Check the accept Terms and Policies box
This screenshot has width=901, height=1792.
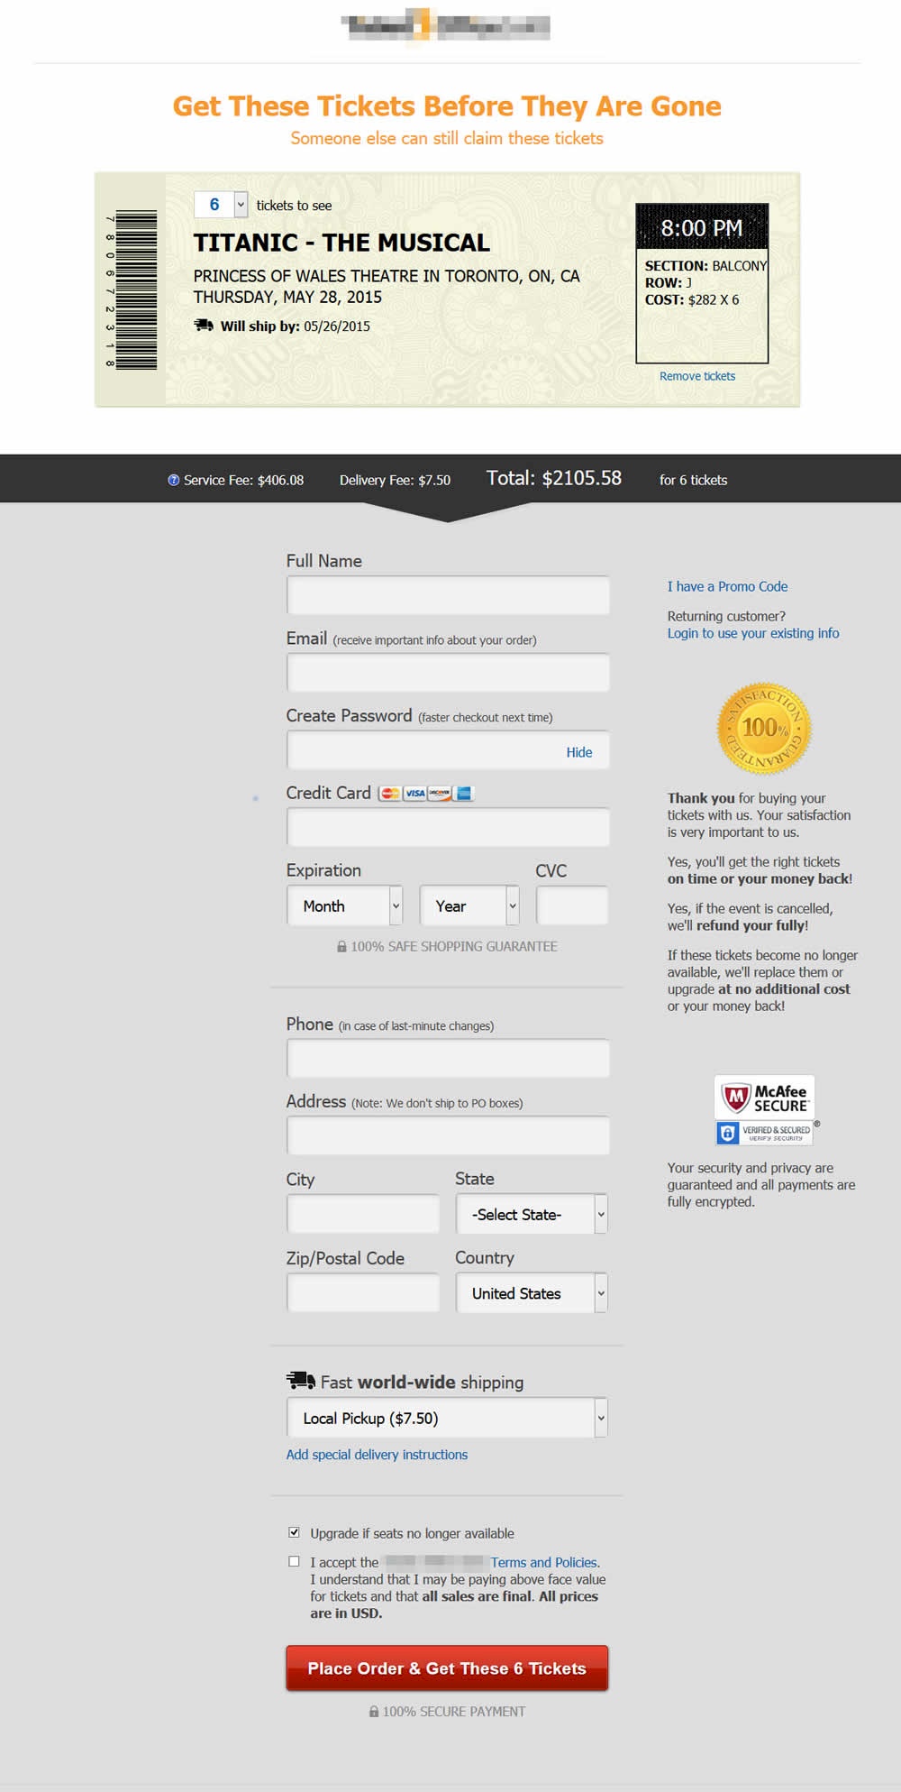(294, 1561)
